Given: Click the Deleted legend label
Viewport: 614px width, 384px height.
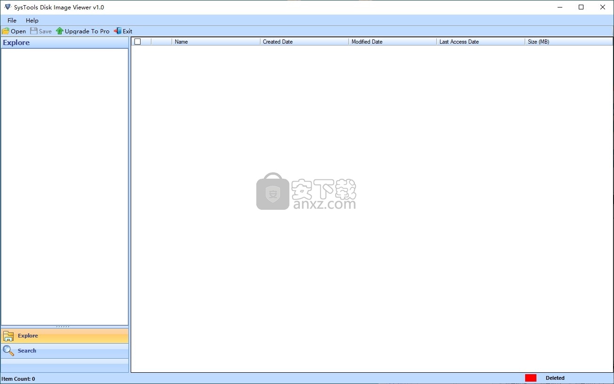Looking at the screenshot, I should 555,378.
